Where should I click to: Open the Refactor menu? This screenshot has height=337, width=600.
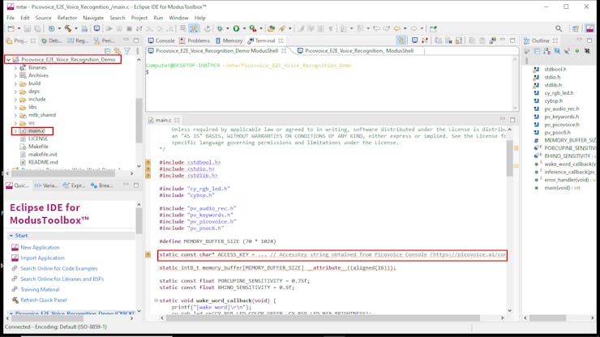[67, 17]
